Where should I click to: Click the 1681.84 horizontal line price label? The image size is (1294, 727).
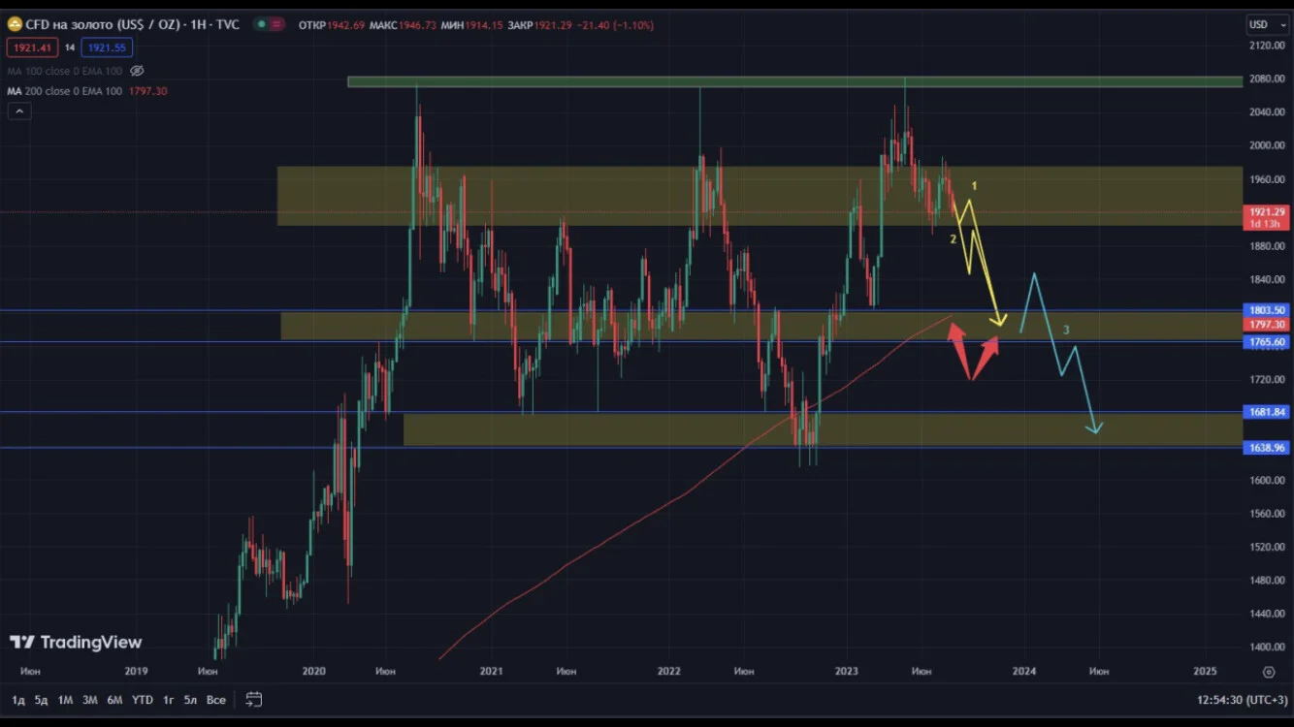click(x=1267, y=412)
